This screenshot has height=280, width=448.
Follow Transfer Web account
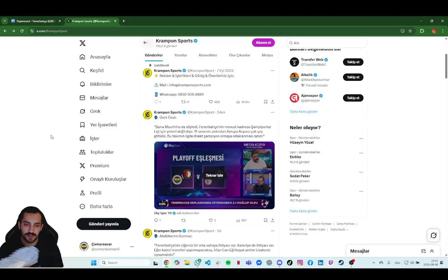353,62
